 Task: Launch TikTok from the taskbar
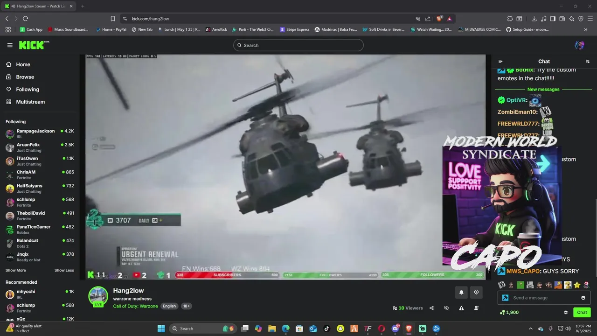coord(327,329)
